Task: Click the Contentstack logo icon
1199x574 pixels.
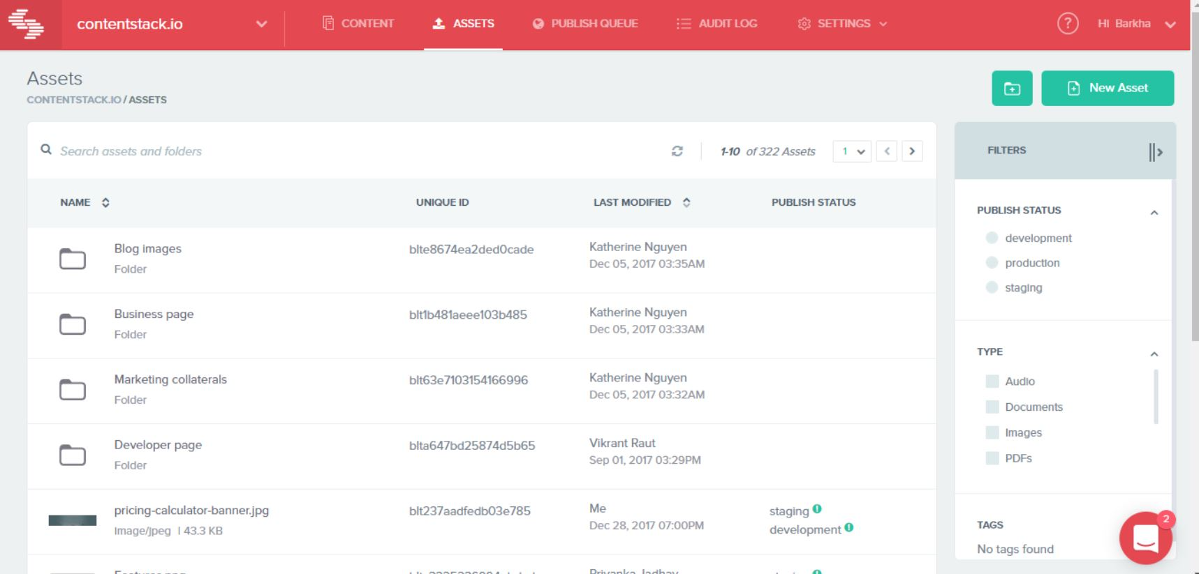Action: coord(26,24)
